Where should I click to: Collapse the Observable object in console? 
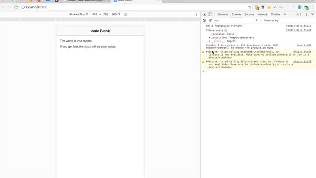[x=207, y=30]
